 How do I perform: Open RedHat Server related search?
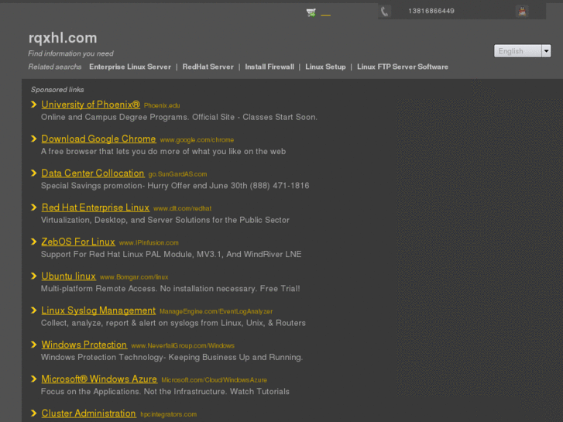(x=208, y=67)
